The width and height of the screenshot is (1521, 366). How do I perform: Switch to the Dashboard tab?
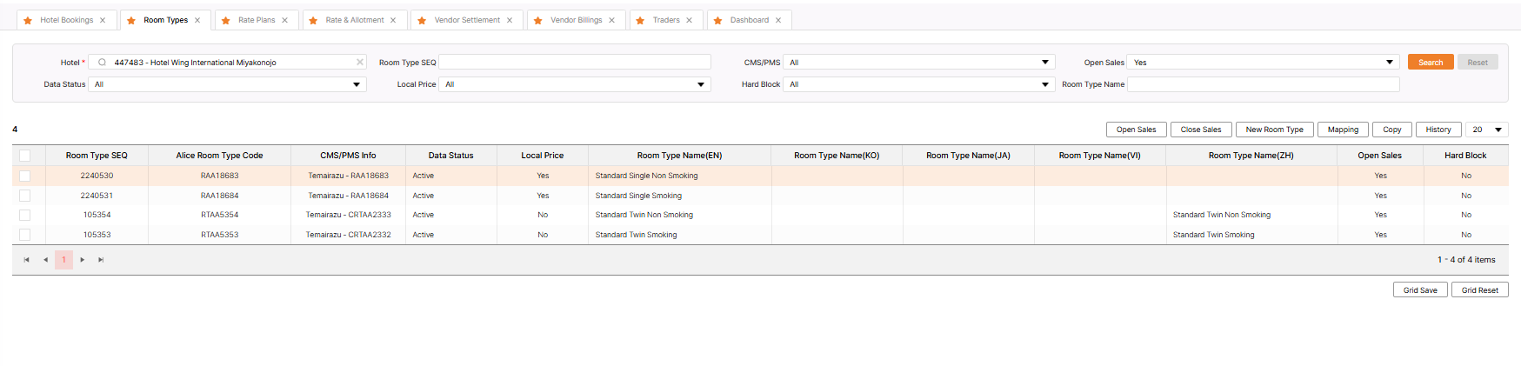point(750,20)
